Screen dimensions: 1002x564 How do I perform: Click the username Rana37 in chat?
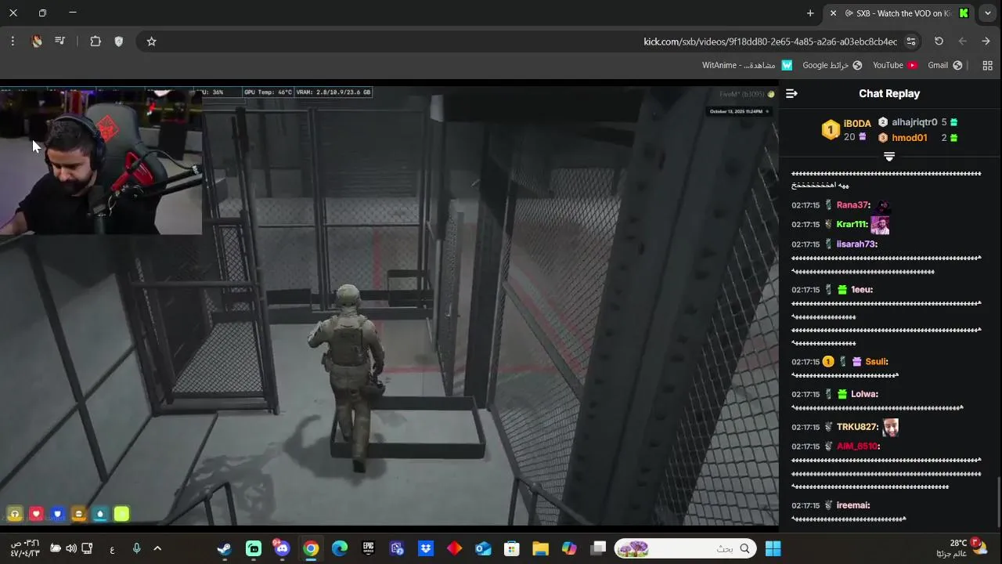pyautogui.click(x=852, y=205)
